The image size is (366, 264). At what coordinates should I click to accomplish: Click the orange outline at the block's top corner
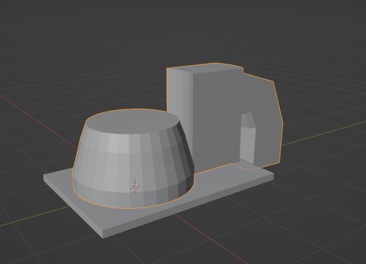(x=168, y=68)
